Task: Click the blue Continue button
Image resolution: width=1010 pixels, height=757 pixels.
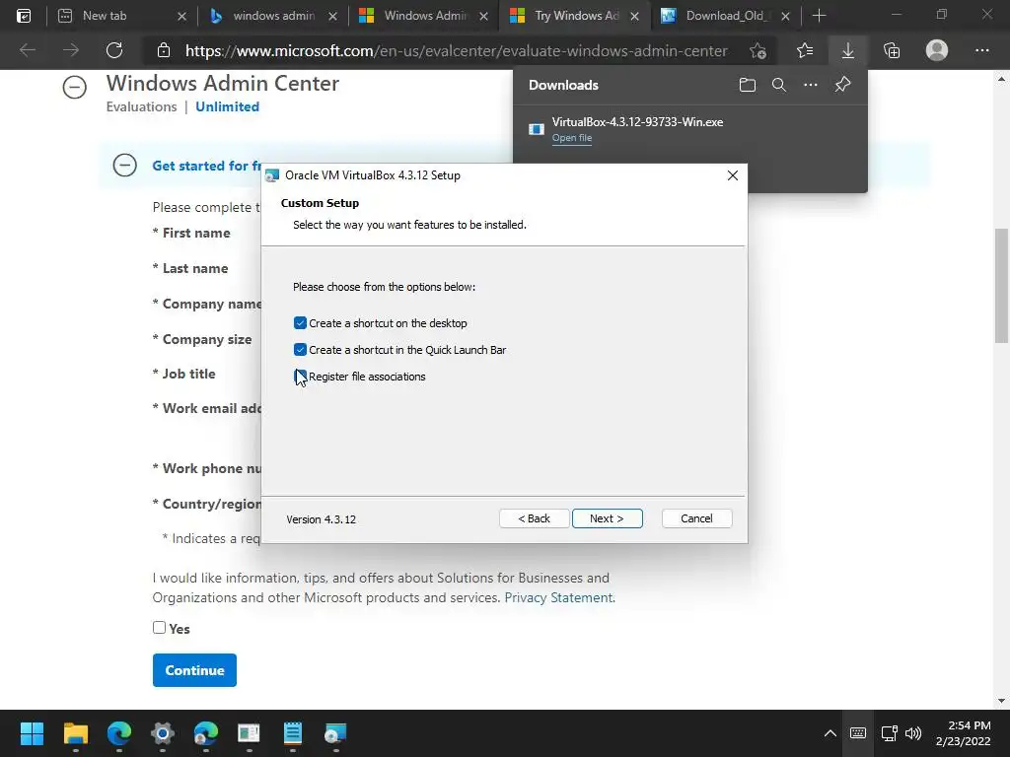Action: [194, 670]
